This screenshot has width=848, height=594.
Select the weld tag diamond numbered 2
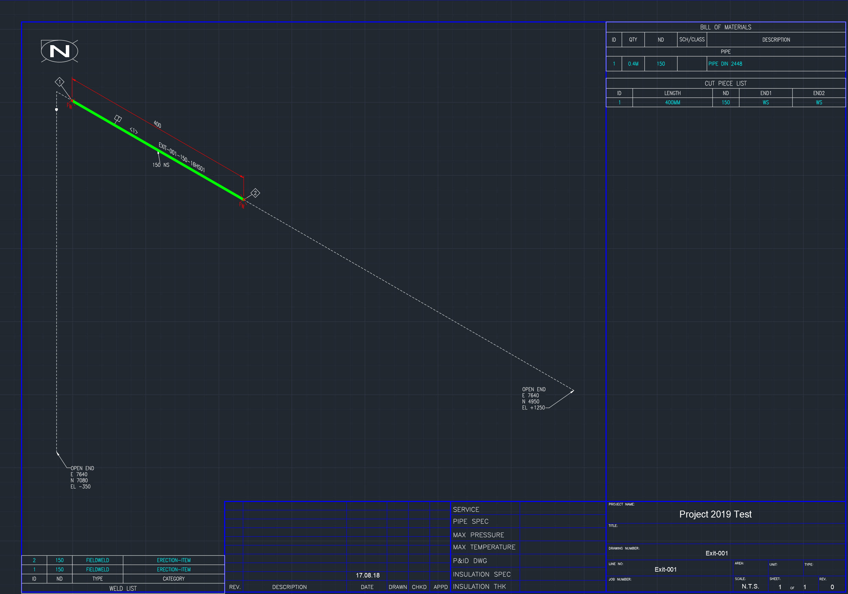[x=255, y=193]
